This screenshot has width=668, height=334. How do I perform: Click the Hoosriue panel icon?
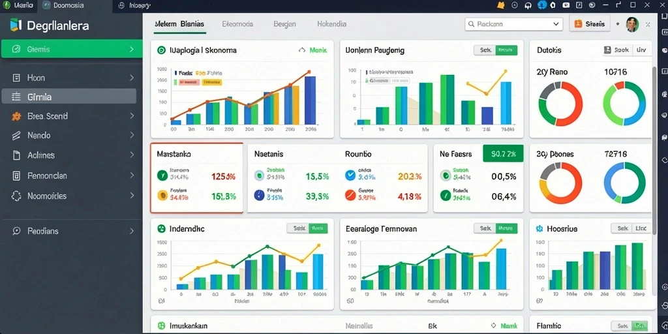pyautogui.click(x=539, y=229)
